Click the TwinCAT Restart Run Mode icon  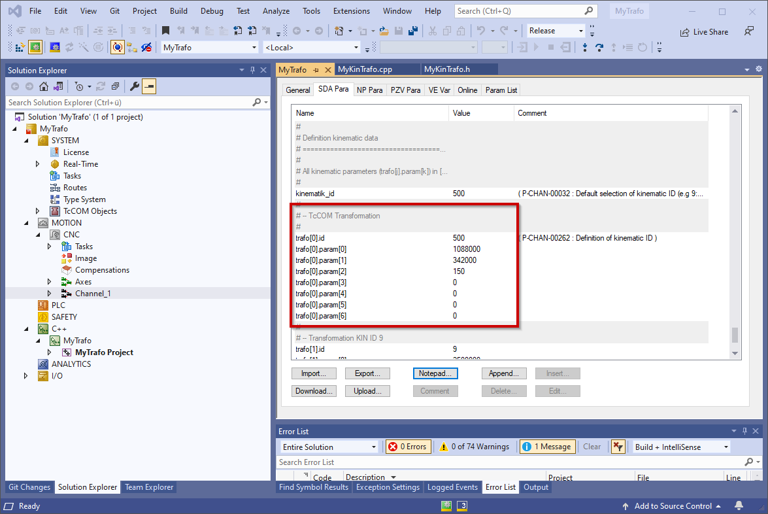coord(35,48)
